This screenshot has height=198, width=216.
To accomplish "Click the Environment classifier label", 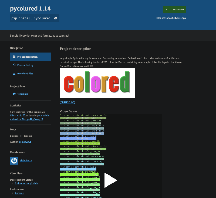I will 17,189.
